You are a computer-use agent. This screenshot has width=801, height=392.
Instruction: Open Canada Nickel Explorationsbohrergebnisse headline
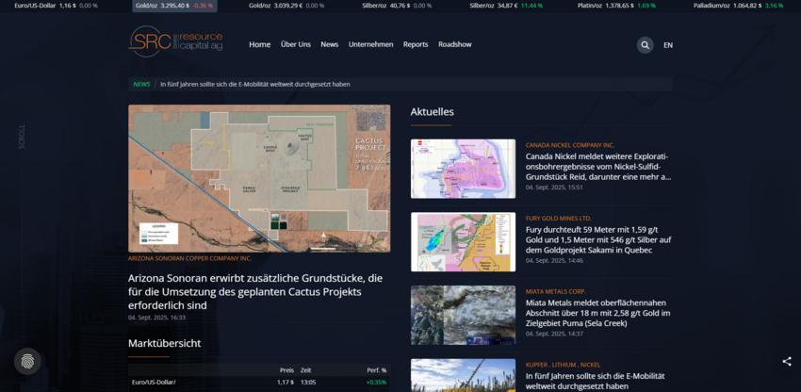598,167
